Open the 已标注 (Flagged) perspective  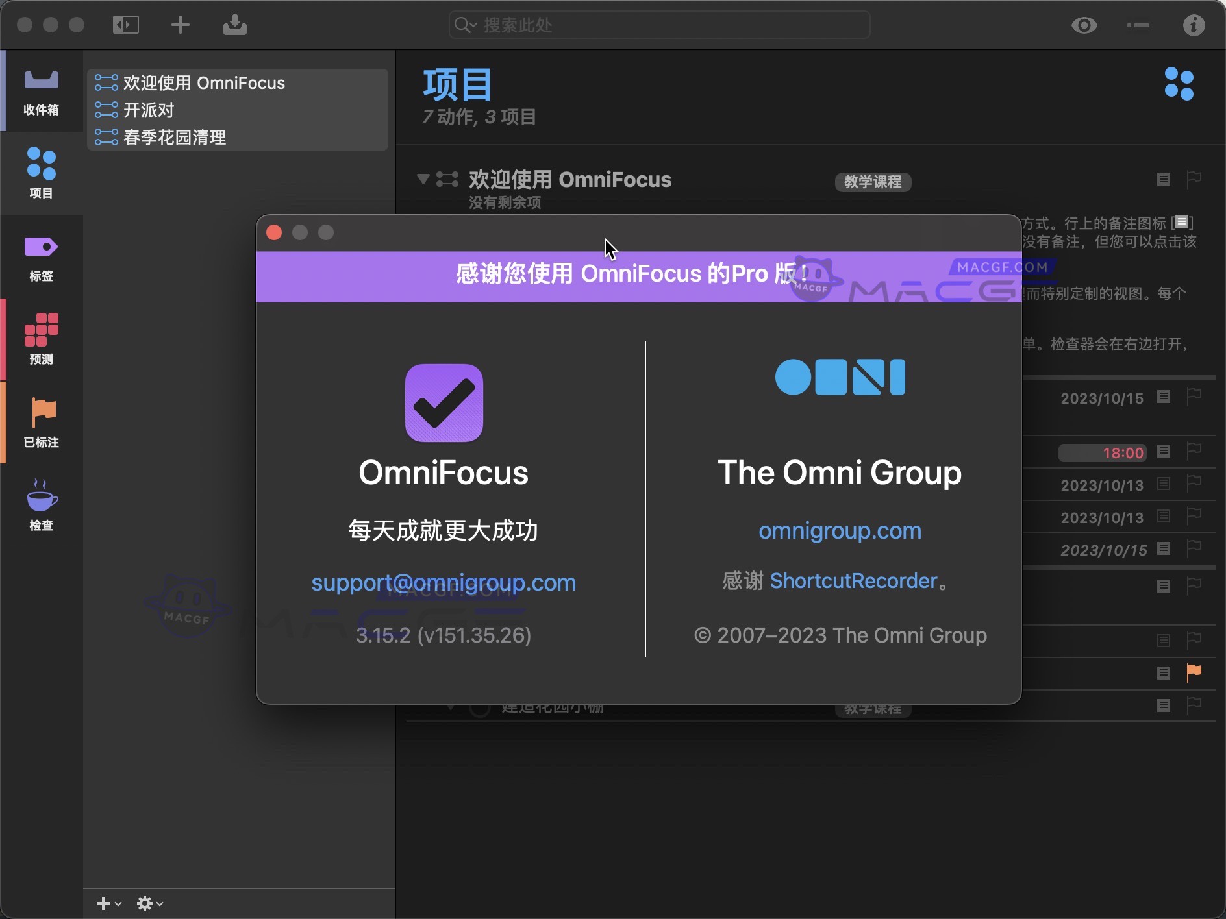pyautogui.click(x=40, y=422)
